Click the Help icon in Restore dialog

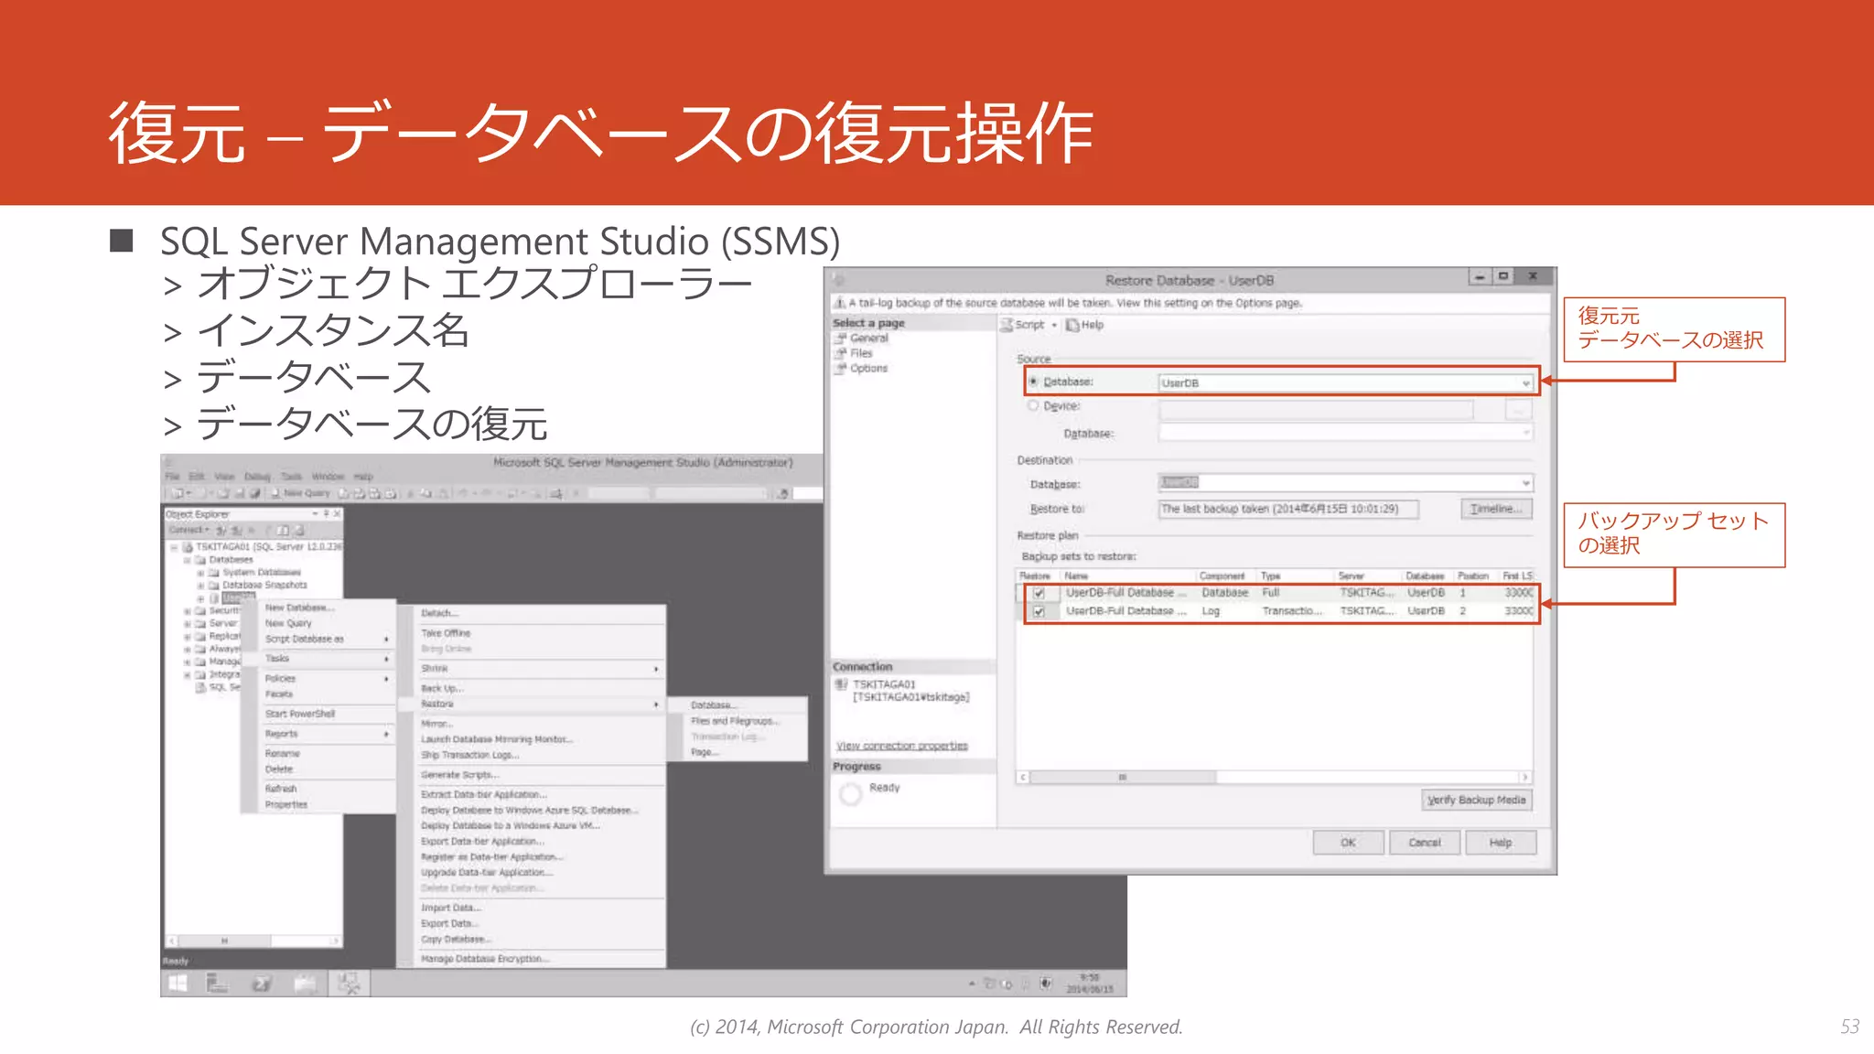pyautogui.click(x=1072, y=325)
